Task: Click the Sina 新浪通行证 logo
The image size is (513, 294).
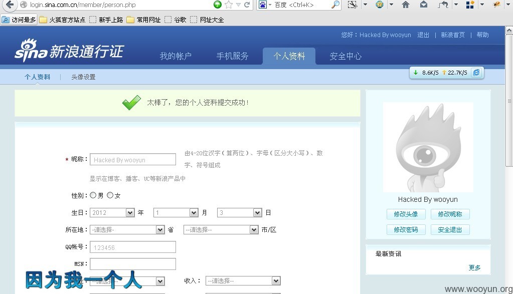Action: (x=69, y=51)
